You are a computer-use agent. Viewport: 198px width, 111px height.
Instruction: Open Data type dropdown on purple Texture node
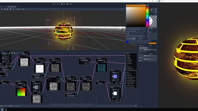click(115, 80)
